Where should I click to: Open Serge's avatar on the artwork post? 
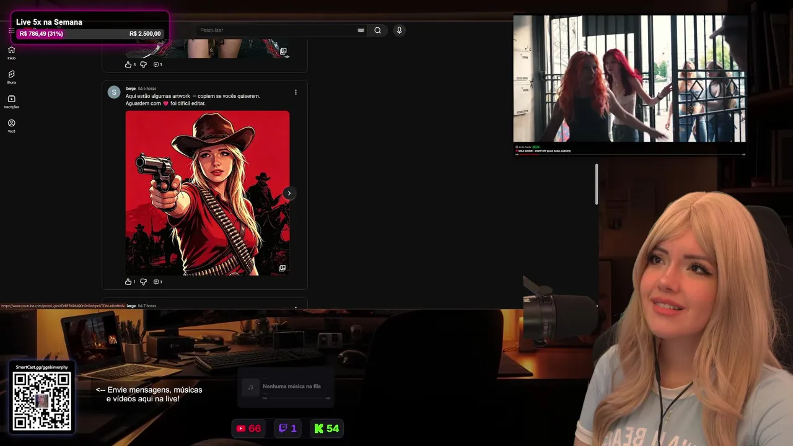click(x=113, y=92)
